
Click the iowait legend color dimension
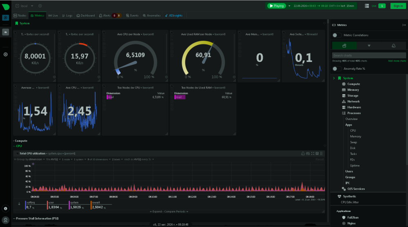click(x=91, y=205)
